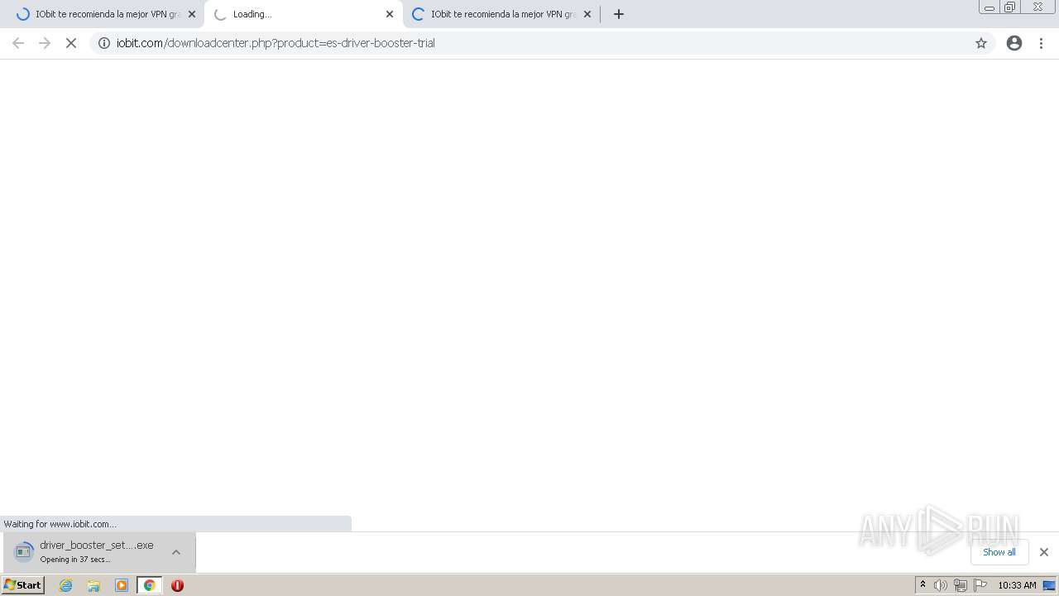This screenshot has width=1059, height=596.
Task: Open Windows Media Player on taskbar
Action: click(x=122, y=585)
